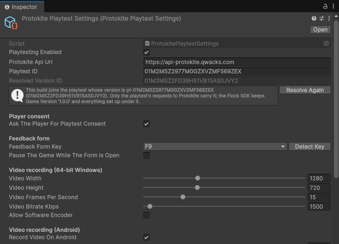Click the Inspector tab info icon
This screenshot has width=339, height=244.
[7, 7]
